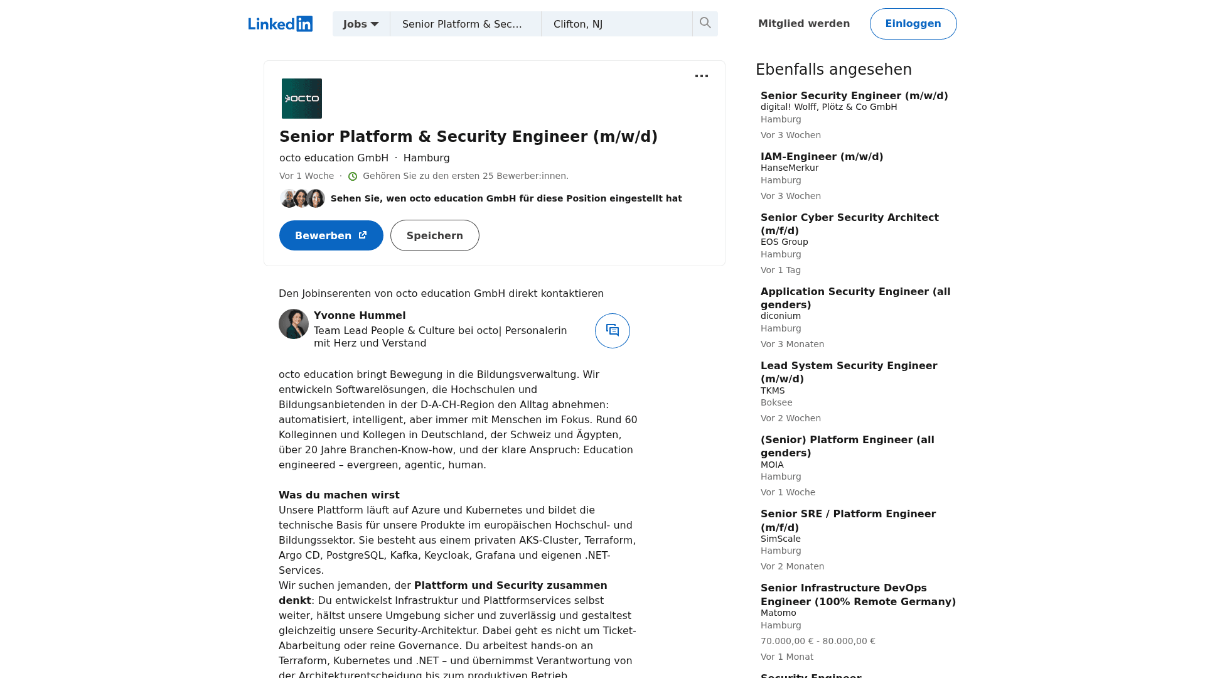Click 'digital! Wolff, Plötz & Co GmbH' text
Screen dimensions: 1205x678
click(828, 107)
